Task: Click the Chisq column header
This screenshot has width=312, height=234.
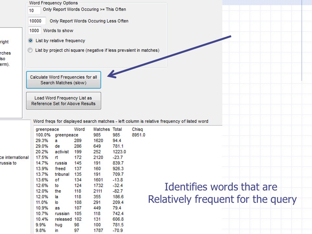Action: coord(137,129)
